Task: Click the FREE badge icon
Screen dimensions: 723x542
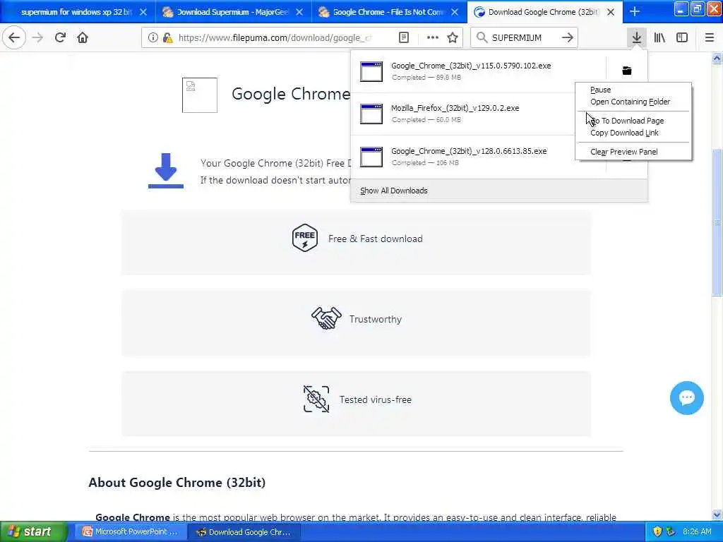Action: pyautogui.click(x=305, y=238)
